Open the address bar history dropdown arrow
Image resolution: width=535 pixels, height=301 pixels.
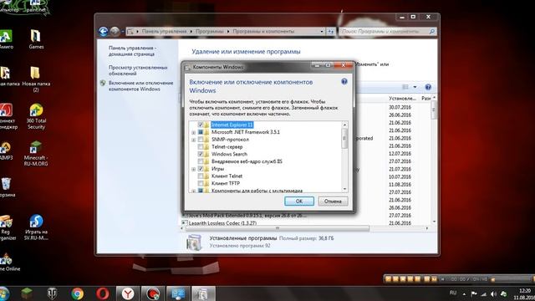pos(322,32)
